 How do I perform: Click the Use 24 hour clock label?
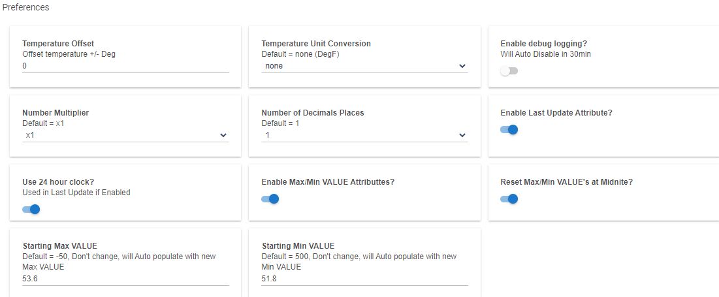tap(57, 182)
